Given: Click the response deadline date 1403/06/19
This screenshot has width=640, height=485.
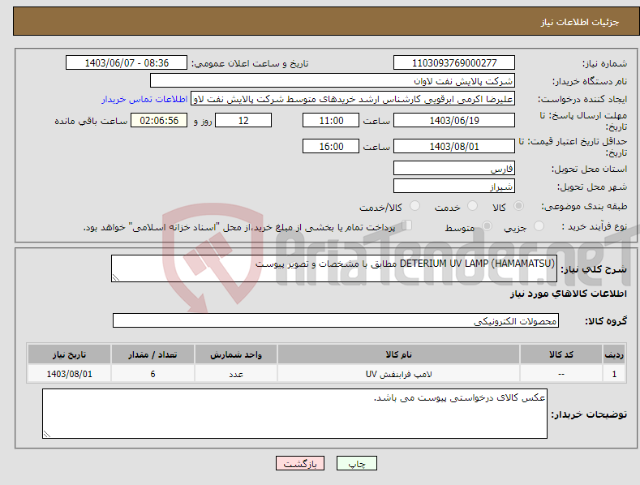Looking at the screenshot, I should tap(454, 120).
